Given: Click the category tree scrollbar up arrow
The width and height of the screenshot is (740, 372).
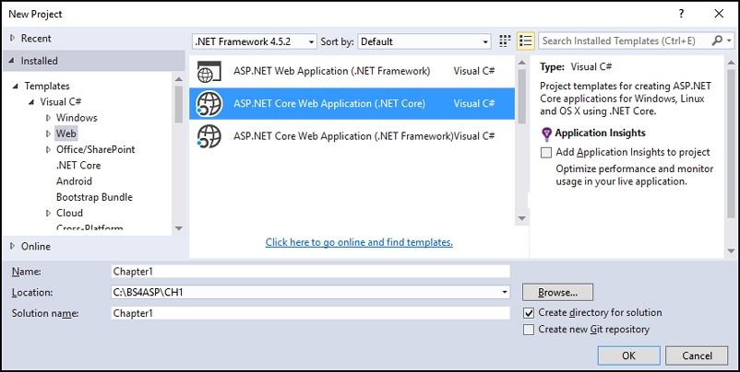Looking at the screenshot, I should click(x=178, y=78).
